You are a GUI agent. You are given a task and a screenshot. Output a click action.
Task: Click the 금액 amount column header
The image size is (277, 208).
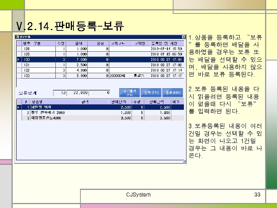click(x=77, y=44)
